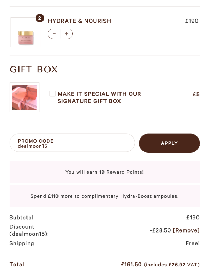Remove the dealmoon15 discount code
Image resolution: width=209 pixels, height=275 pixels.
[x=186, y=230]
